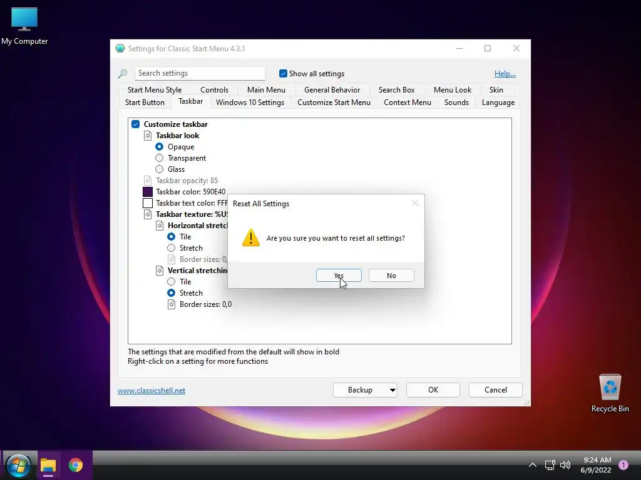This screenshot has height=480, width=641.
Task: Open Recycle Bin desktop icon
Action: coord(610,393)
